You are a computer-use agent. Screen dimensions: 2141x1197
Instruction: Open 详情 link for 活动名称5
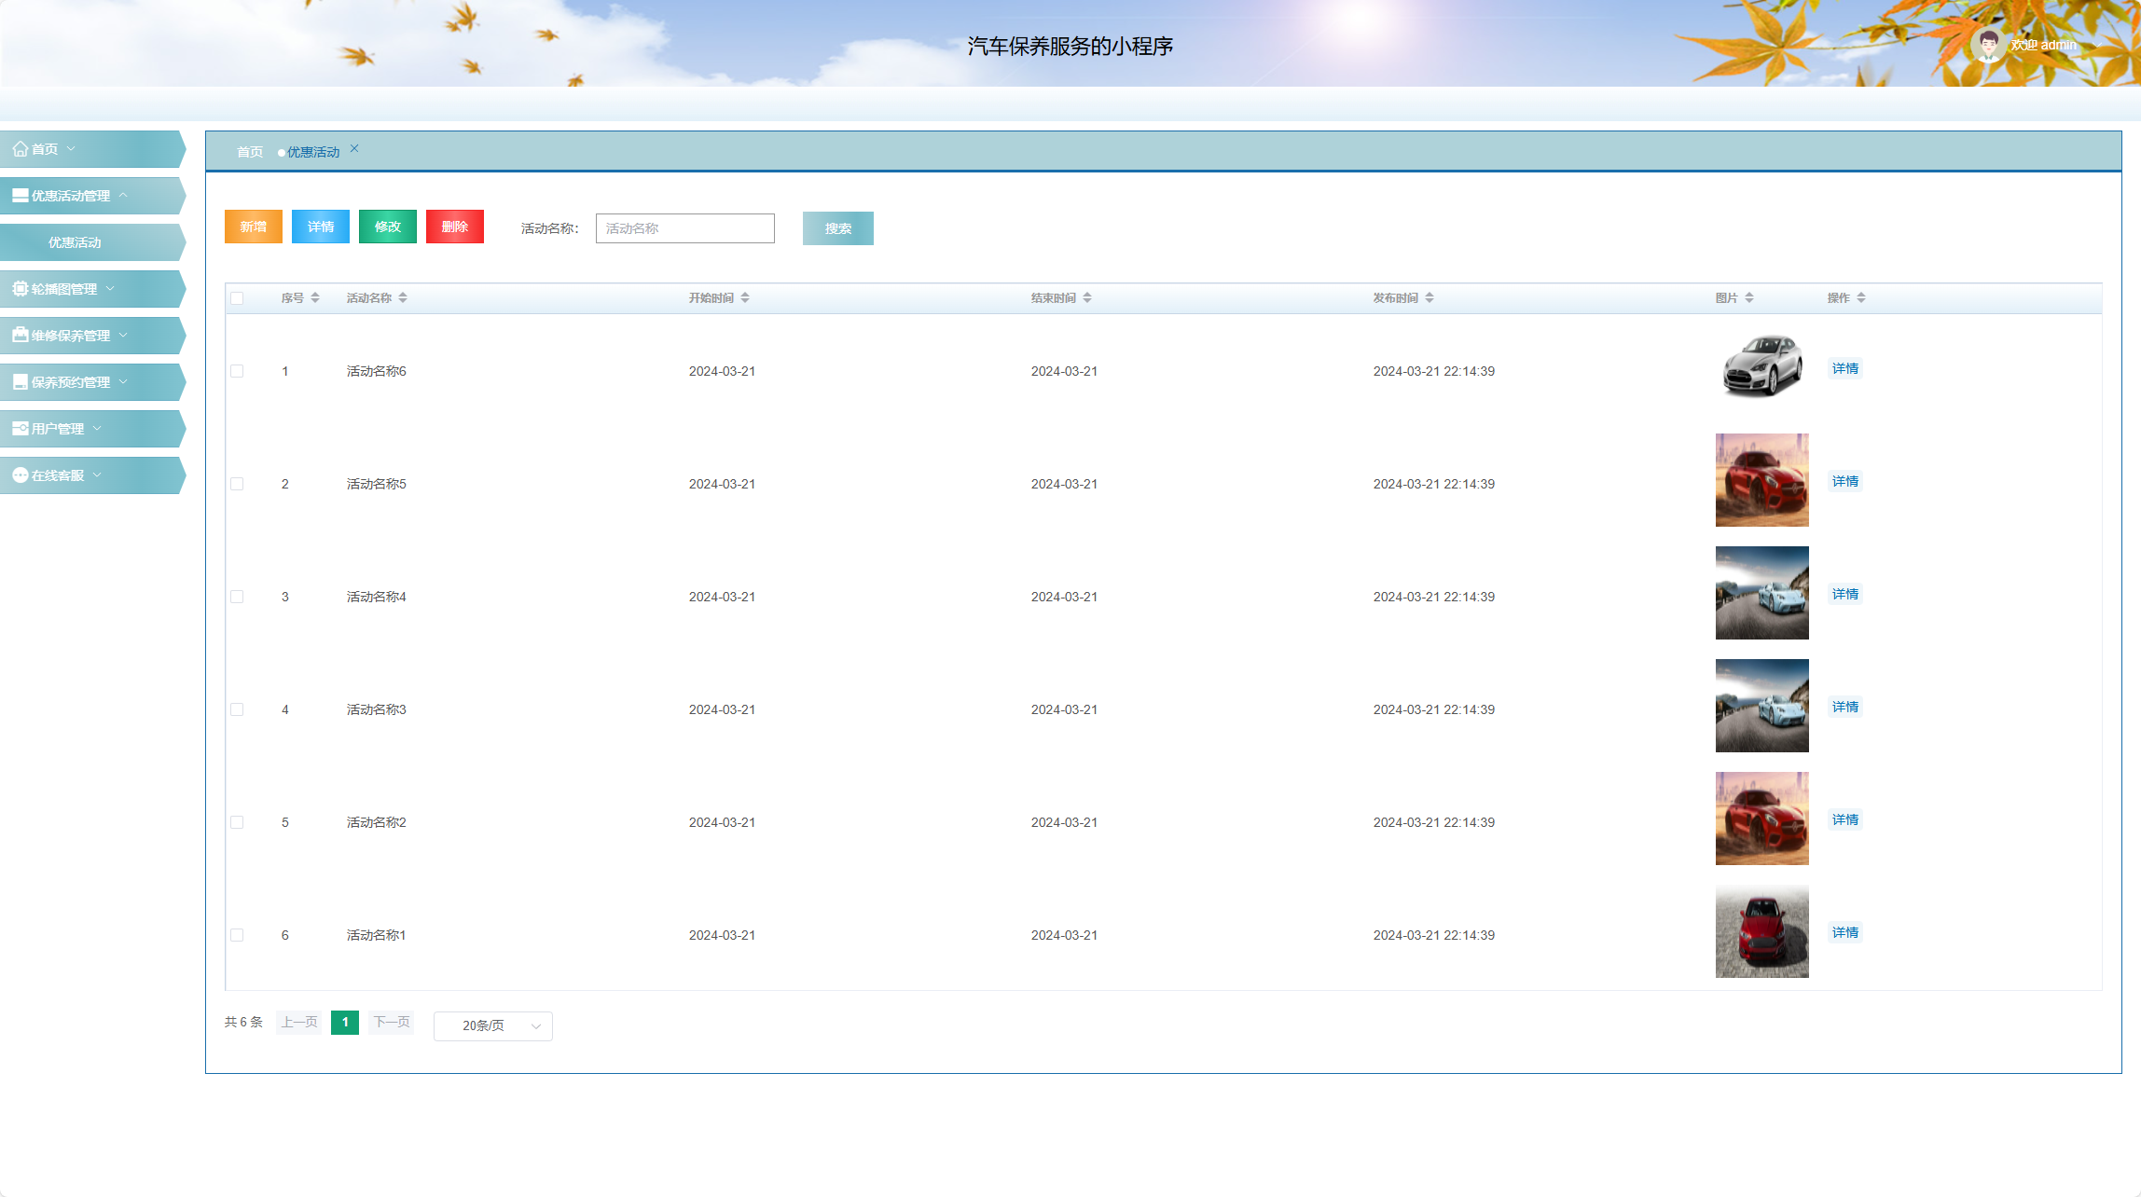(x=1844, y=481)
